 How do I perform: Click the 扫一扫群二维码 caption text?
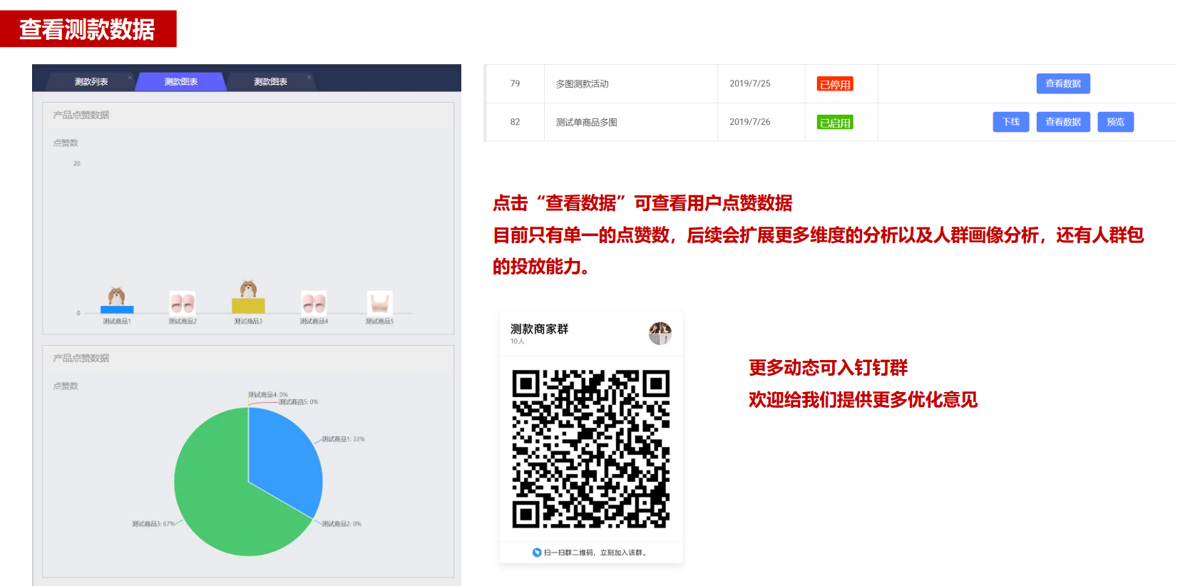595,552
